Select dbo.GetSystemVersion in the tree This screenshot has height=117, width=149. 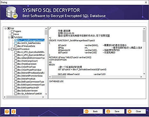point(27,91)
